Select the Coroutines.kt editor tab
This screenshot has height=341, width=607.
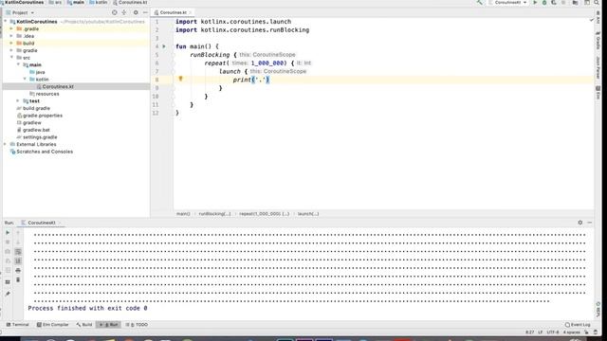tap(173, 12)
